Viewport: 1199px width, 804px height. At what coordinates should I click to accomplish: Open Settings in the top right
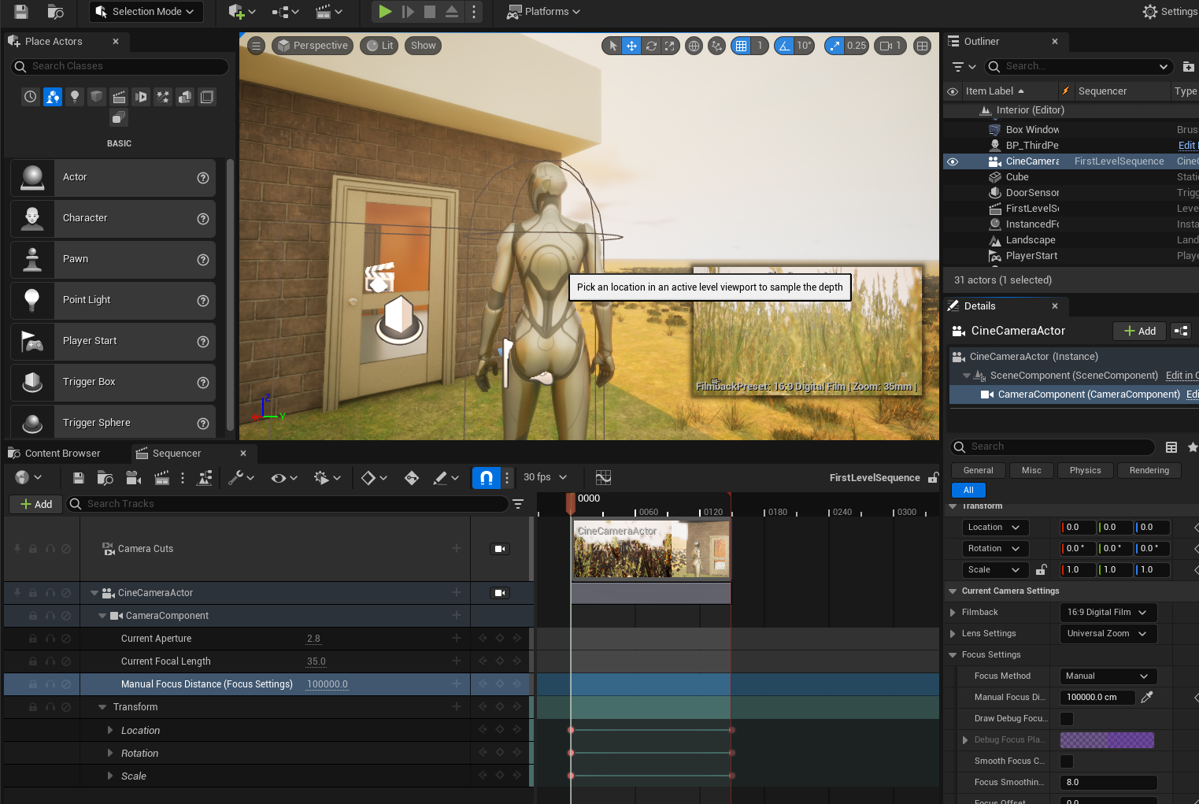coord(1170,11)
